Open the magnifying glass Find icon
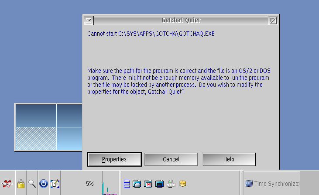Screen dimensions: 319x195 tap(32, 184)
